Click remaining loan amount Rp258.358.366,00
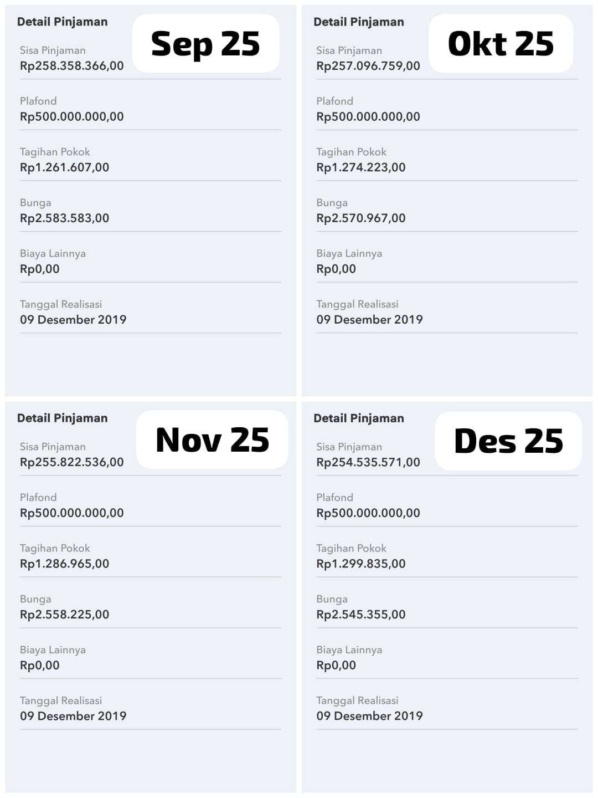This screenshot has width=598, height=798. (x=72, y=66)
